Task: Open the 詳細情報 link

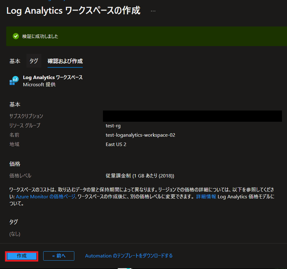Action: (206, 197)
